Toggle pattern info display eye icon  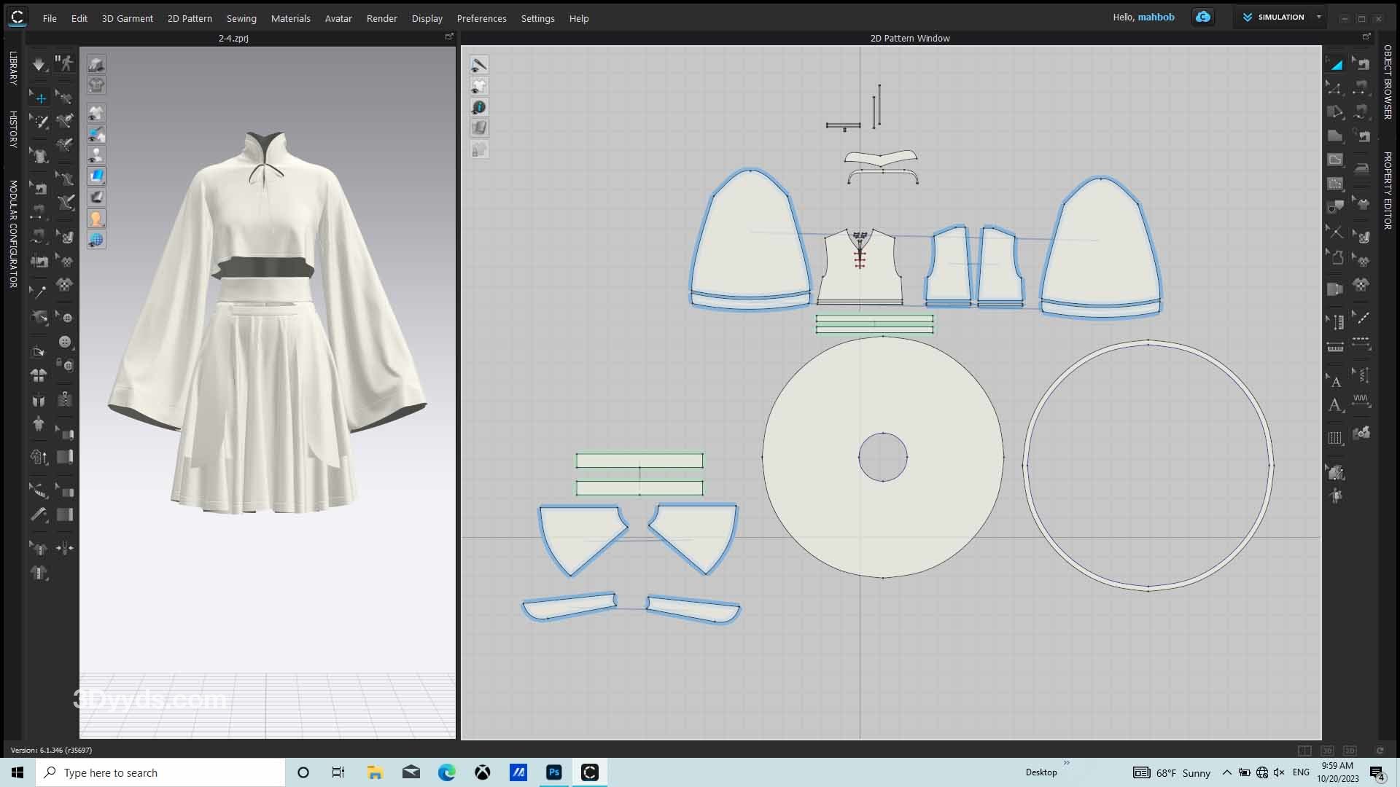point(479,107)
